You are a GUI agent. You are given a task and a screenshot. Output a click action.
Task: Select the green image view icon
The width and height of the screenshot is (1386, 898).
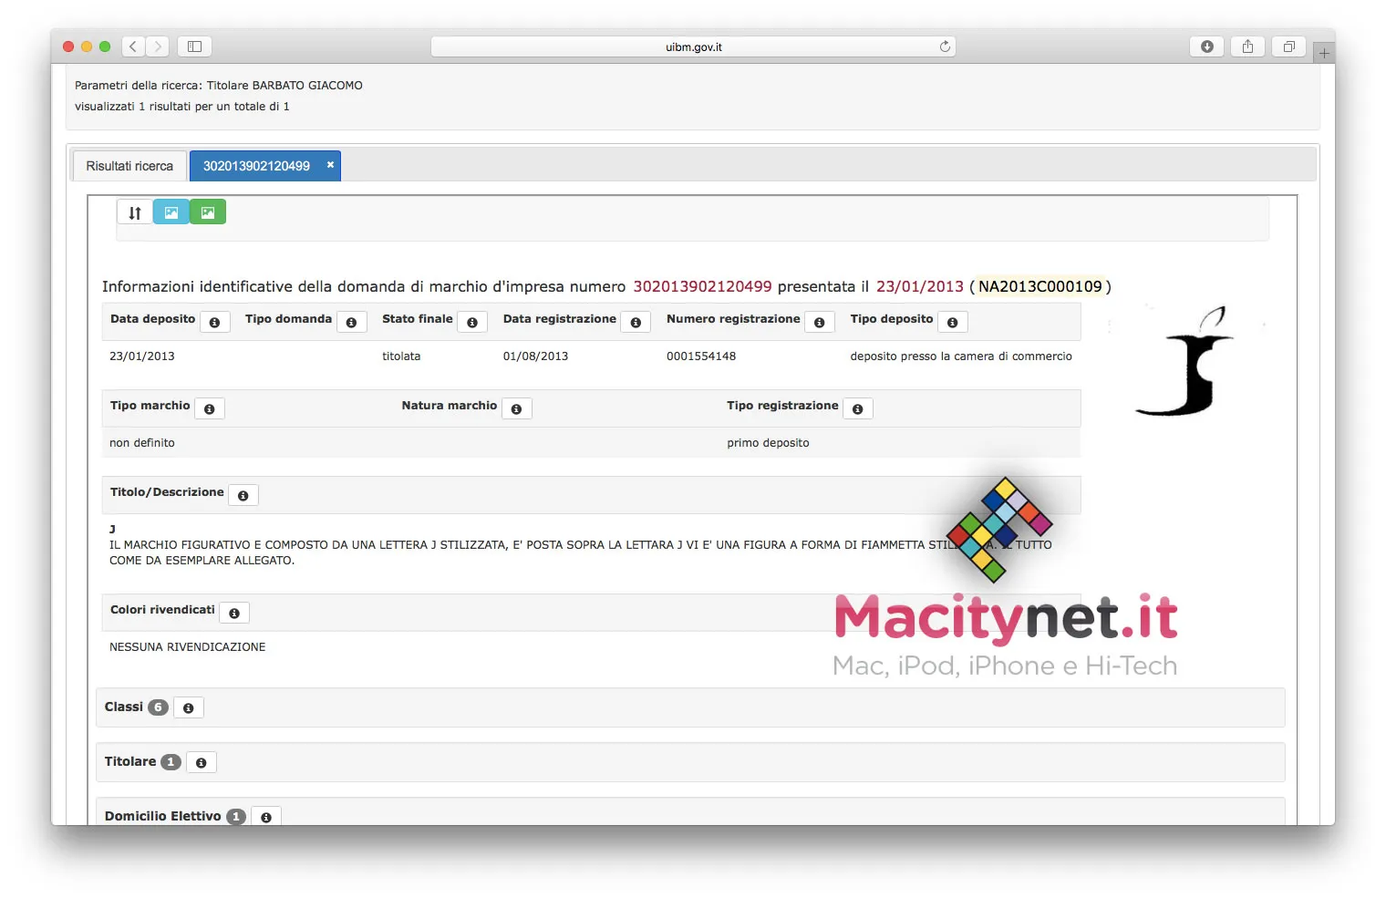[x=208, y=211]
